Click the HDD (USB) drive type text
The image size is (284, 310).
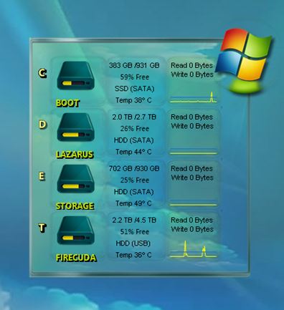[133, 243]
